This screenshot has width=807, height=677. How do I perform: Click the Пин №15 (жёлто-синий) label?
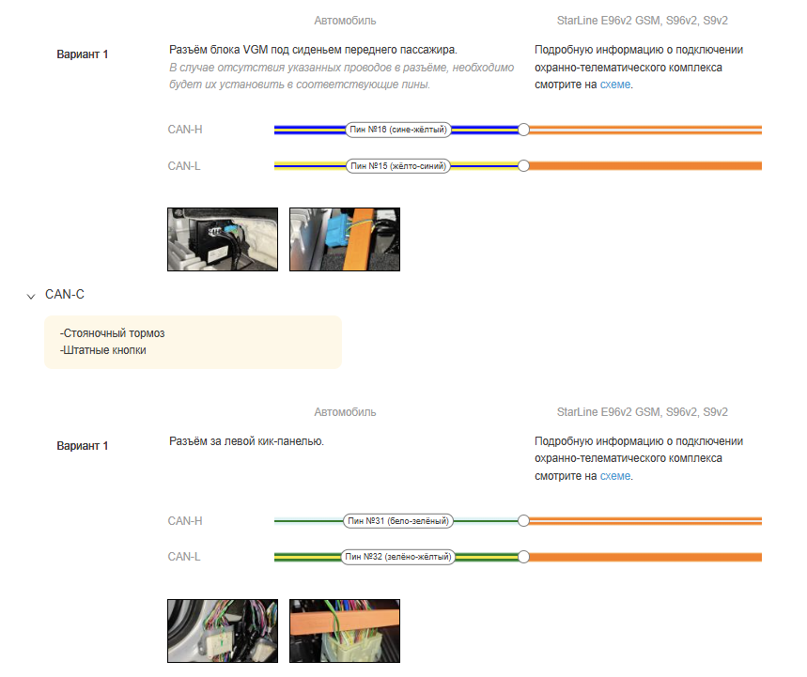[398, 166]
